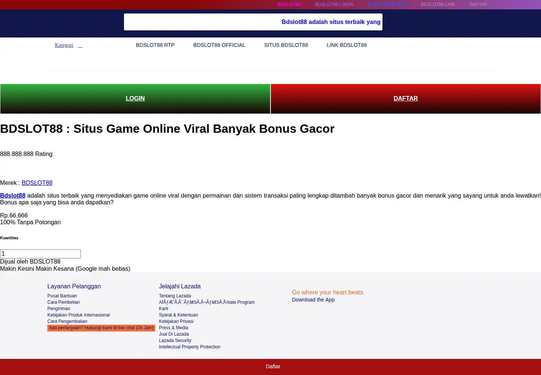
Task: Open Syarat & Ketentuan link
Action: pos(178,315)
